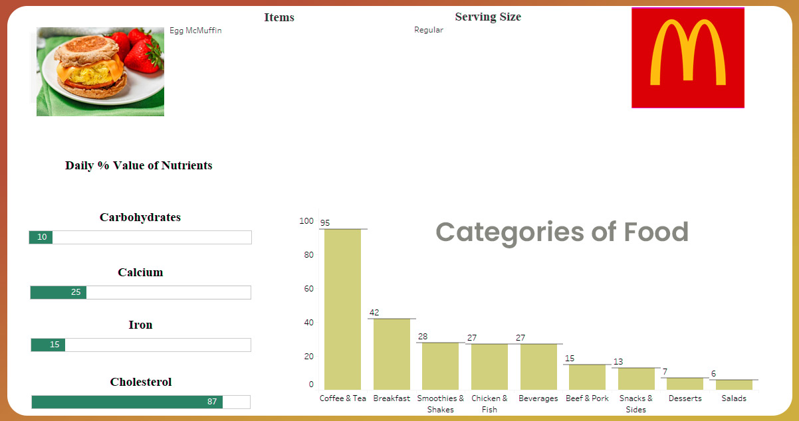Click the Iron progress bar showing 15

click(140, 345)
